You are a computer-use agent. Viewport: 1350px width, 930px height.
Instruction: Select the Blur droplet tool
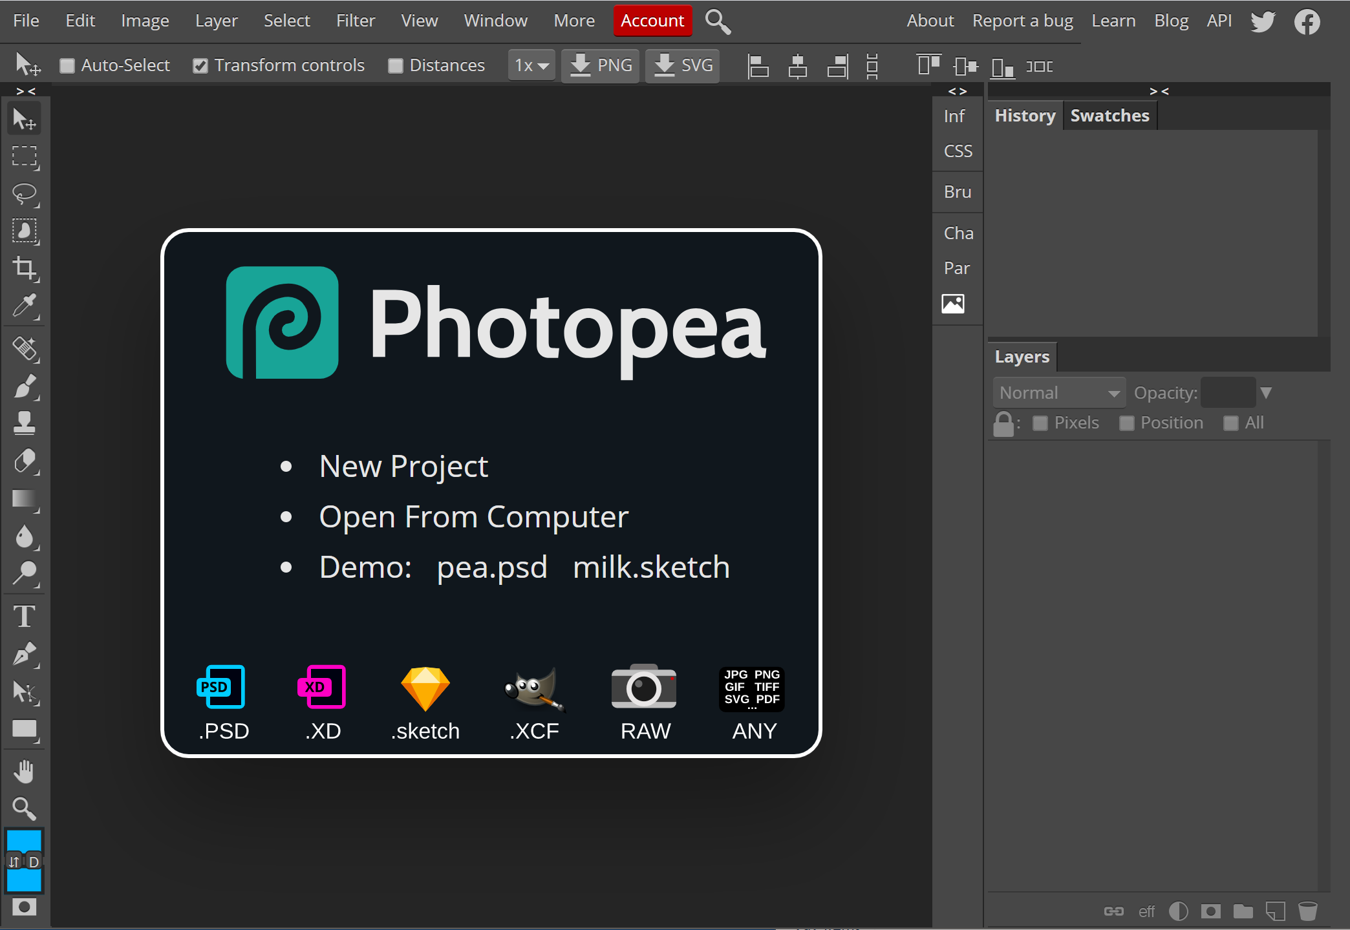point(25,536)
